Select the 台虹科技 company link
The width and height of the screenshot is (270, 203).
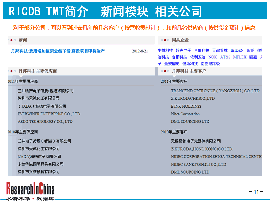click(202, 50)
